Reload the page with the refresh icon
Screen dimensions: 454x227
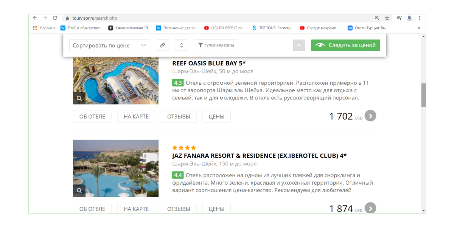[x=55, y=18]
